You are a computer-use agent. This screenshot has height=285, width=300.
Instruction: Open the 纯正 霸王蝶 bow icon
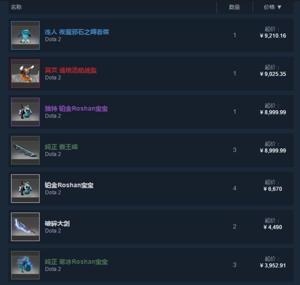click(x=25, y=150)
